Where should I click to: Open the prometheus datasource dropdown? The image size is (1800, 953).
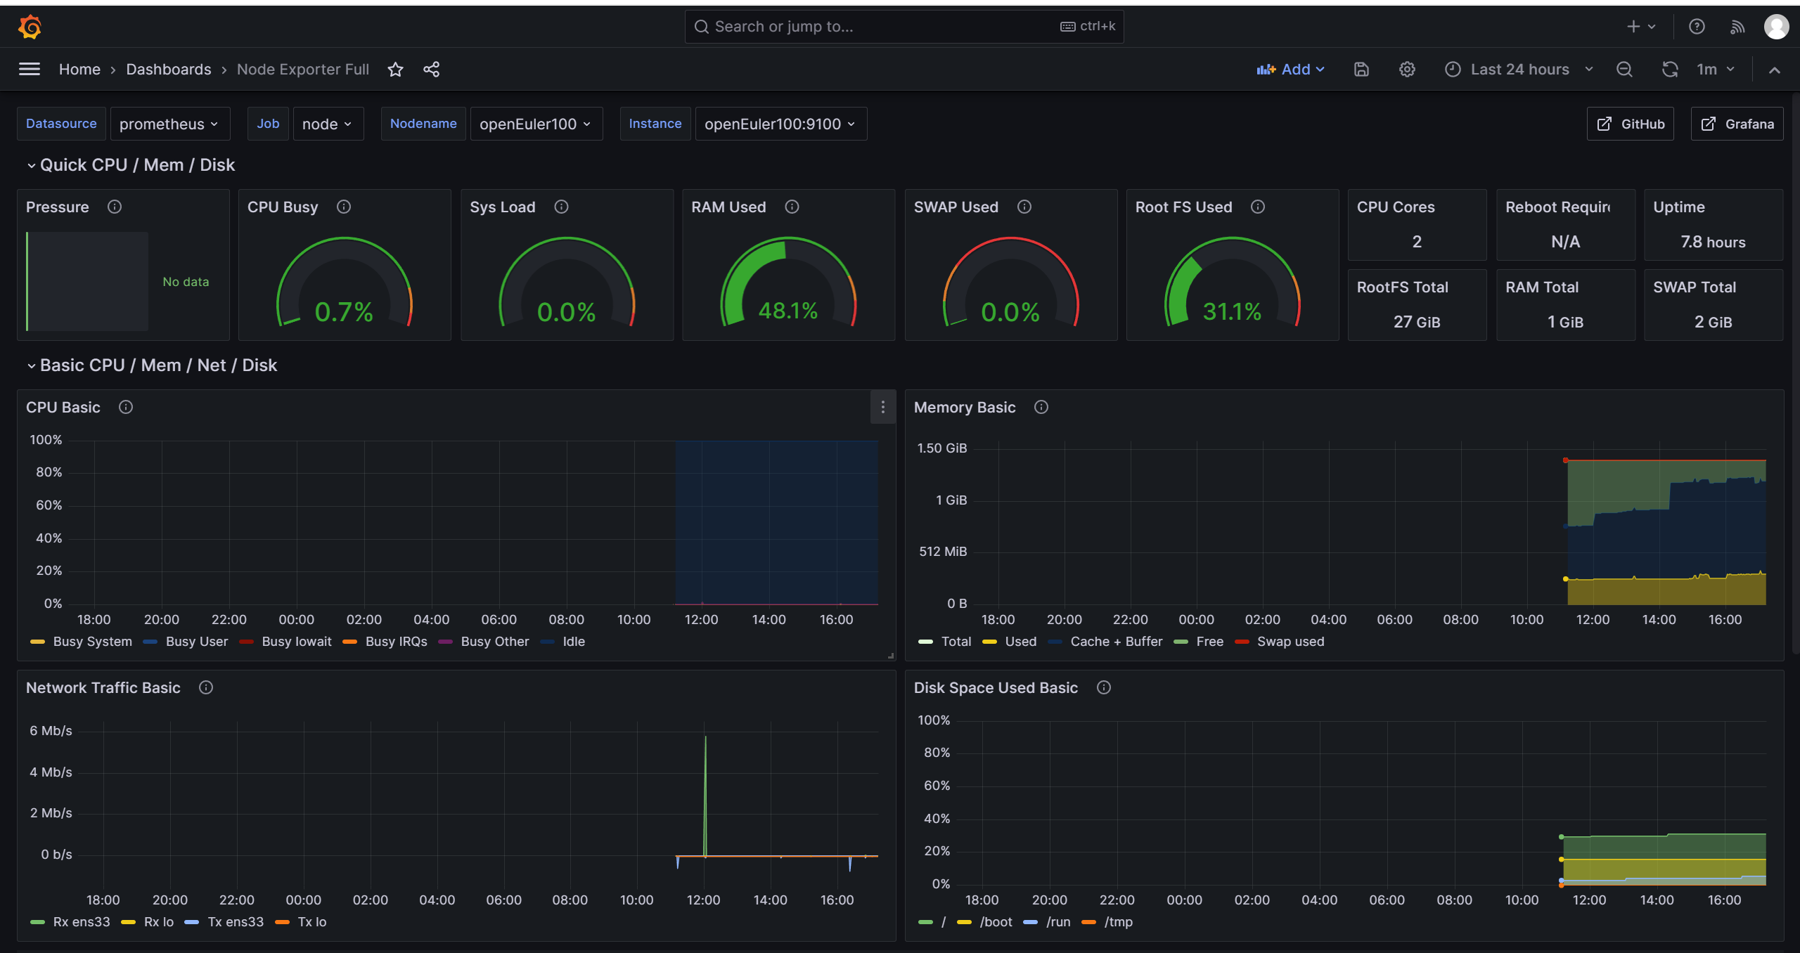pyautogui.click(x=169, y=124)
